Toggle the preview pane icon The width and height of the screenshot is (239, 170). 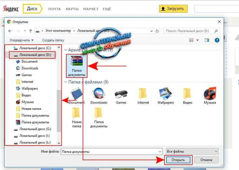pos(207,40)
